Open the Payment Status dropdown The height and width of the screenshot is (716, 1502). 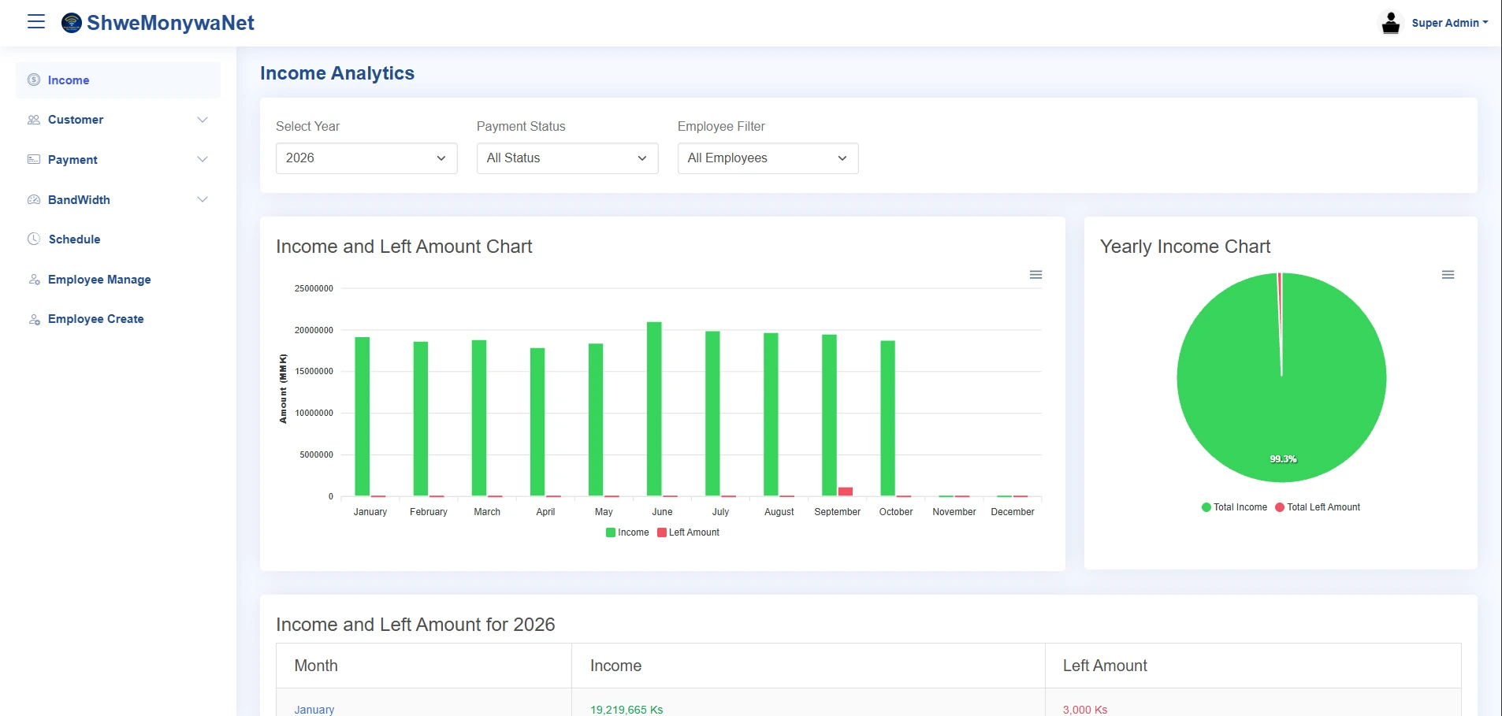[567, 158]
